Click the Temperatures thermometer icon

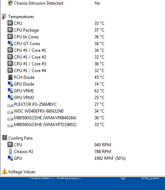pos(4,16)
